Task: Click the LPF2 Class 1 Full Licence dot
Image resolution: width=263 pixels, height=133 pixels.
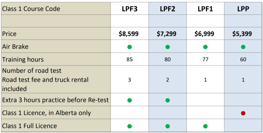Action: tap(167, 126)
